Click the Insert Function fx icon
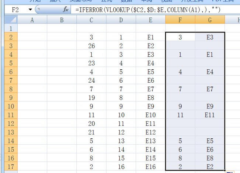This screenshot has height=173, width=240. coord(66,9)
